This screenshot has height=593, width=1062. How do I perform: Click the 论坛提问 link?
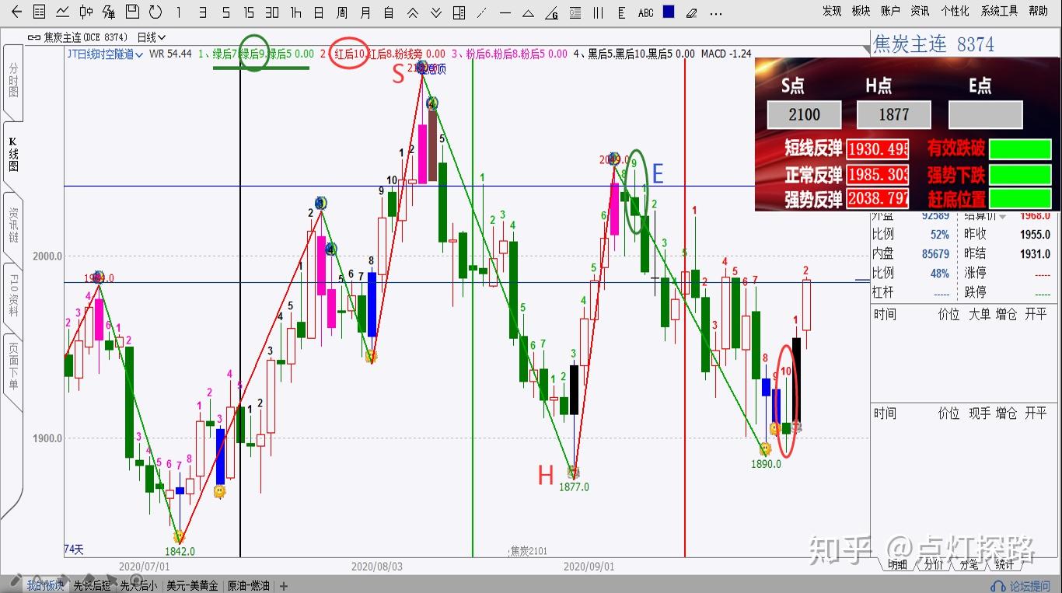[1021, 585]
